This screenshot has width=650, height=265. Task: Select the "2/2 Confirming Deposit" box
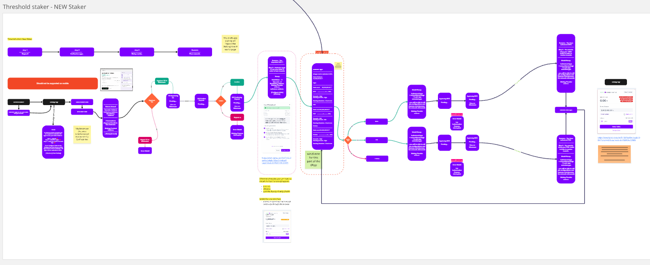pos(237,103)
